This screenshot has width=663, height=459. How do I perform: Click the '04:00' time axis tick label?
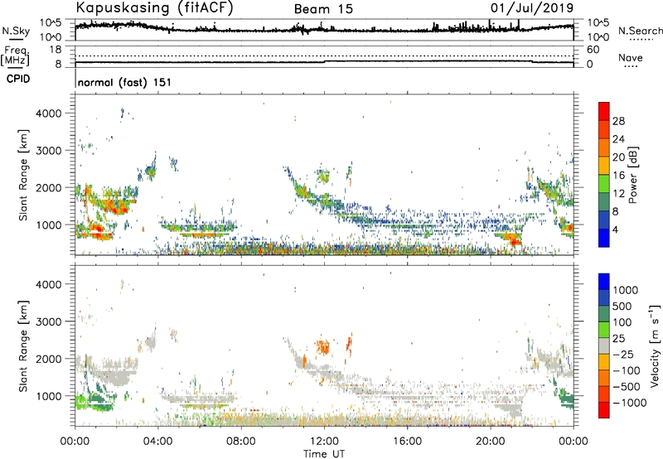158,442
